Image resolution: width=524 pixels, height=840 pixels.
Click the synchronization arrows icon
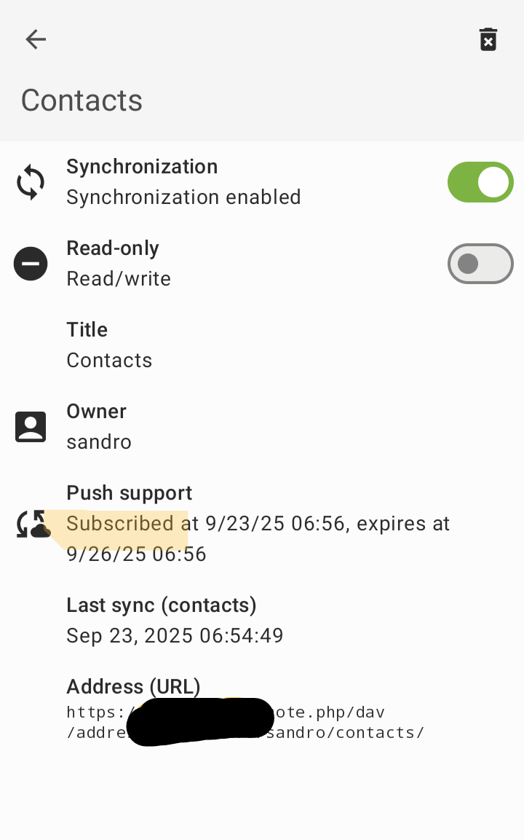(31, 182)
